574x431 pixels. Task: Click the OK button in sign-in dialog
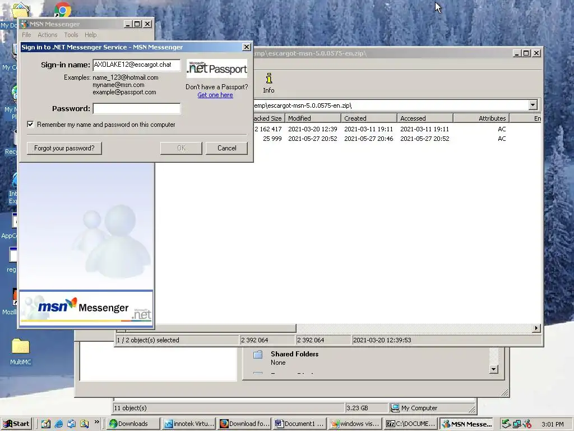point(181,148)
